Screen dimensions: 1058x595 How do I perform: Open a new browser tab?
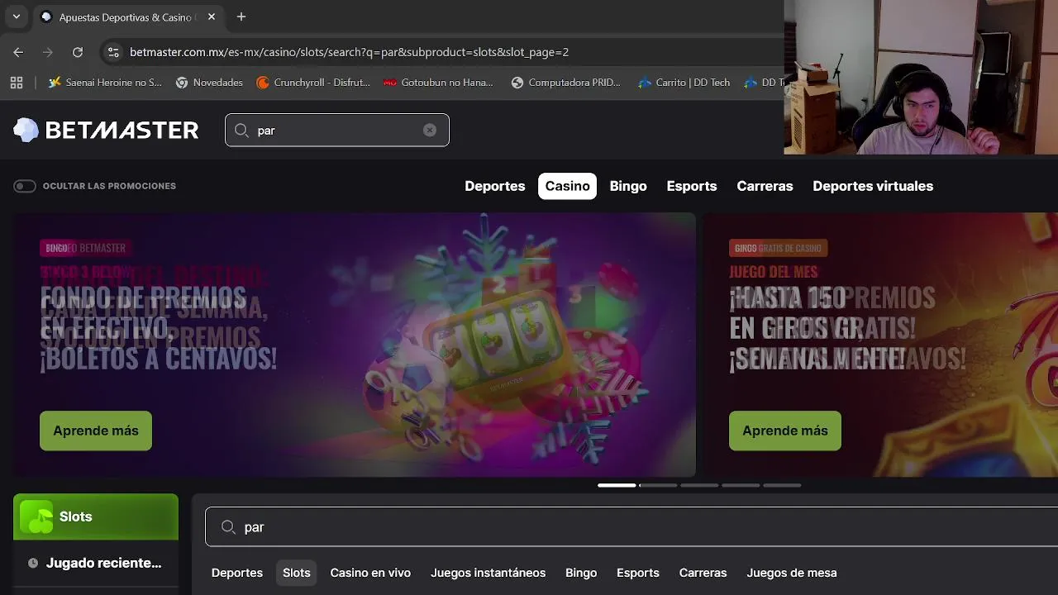coord(241,17)
